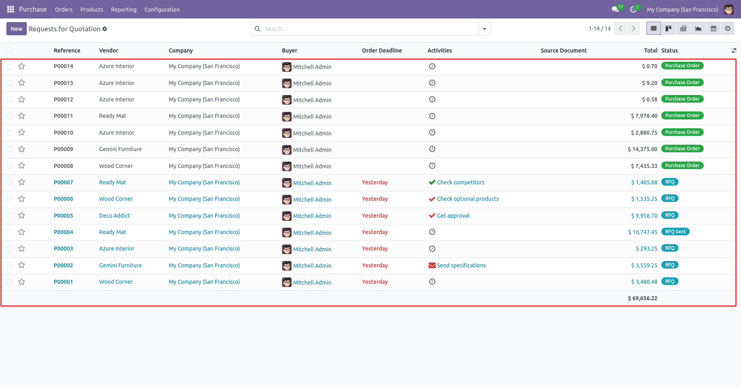Viewport: 741px width, 388px height.
Task: Open the apps grid menu icon
Action: point(10,9)
